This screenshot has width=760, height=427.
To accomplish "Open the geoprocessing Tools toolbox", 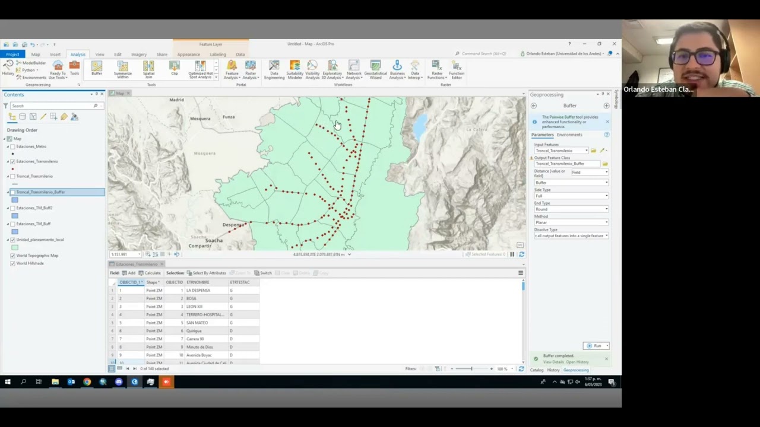I will 74,69.
